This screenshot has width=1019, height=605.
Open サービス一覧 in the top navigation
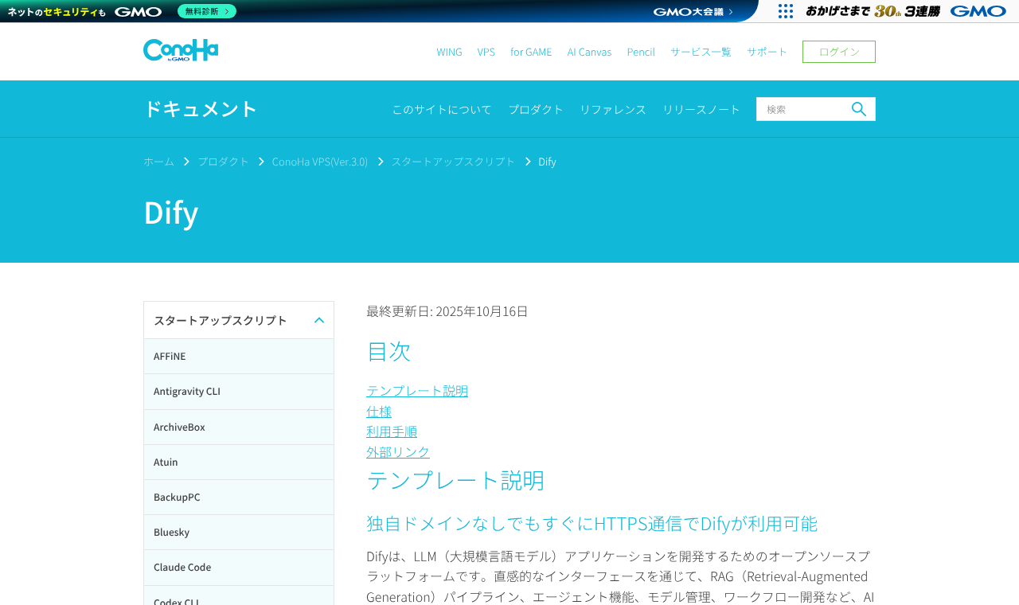[701, 52]
